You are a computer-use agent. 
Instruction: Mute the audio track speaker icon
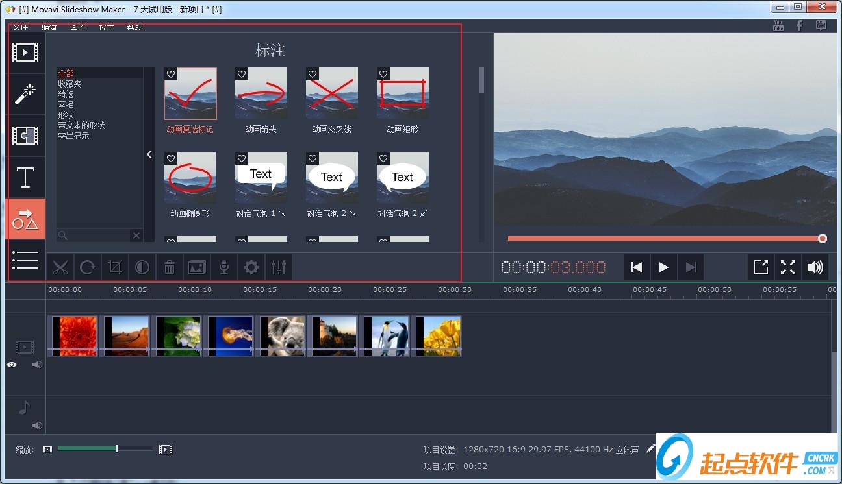click(37, 426)
